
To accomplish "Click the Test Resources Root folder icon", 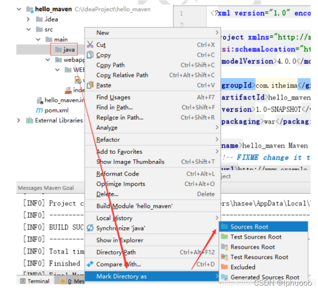I will [x=224, y=257].
